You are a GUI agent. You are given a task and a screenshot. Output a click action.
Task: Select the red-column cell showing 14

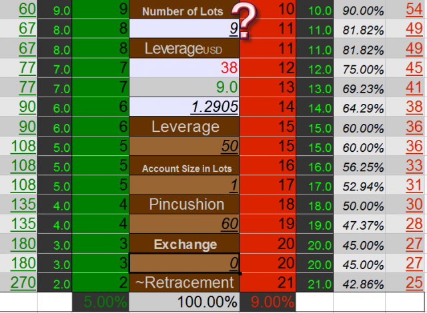coord(268,107)
